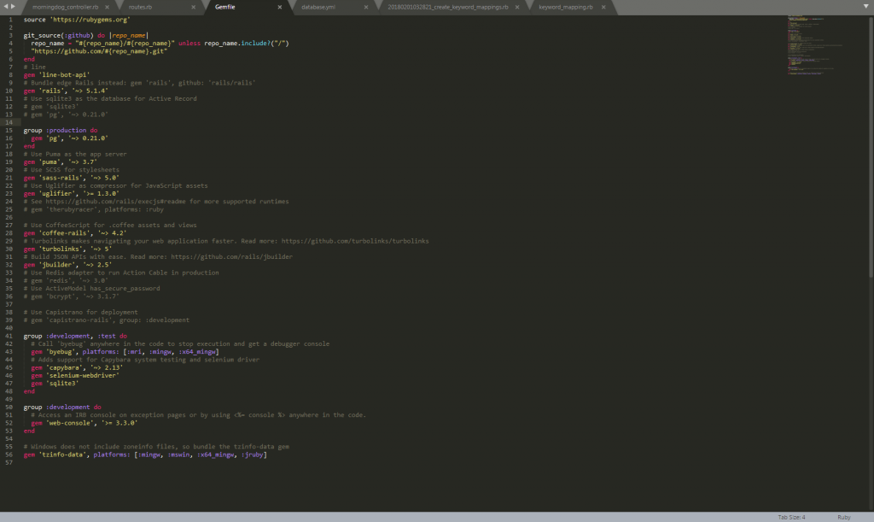
Task: Click the minimap code overview
Action: pyautogui.click(x=815, y=45)
